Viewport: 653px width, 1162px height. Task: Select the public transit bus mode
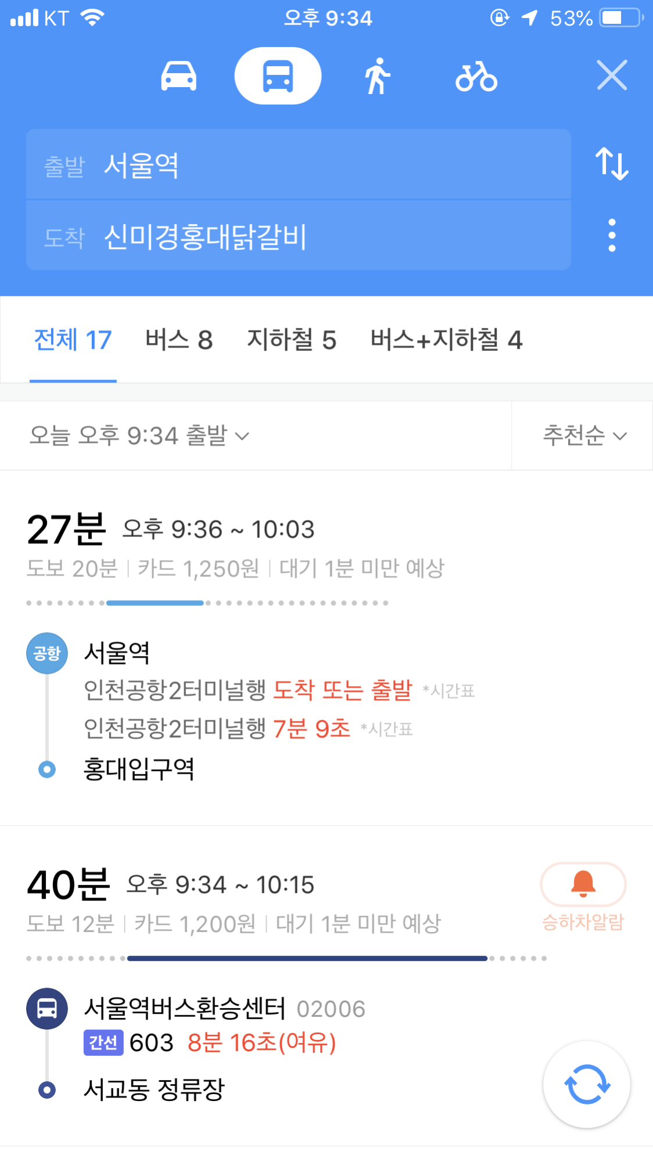[278, 76]
